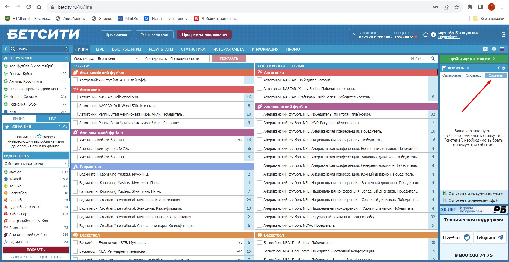Check Автогонки. NASCAR. YellaWood 500. row
This screenshot has width=509, height=262.
75,97
